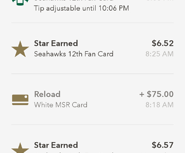This screenshot has width=185, height=153.
Task: Select the 'Star Earned' title at 8:25 AM
Action: pyautogui.click(x=56, y=43)
